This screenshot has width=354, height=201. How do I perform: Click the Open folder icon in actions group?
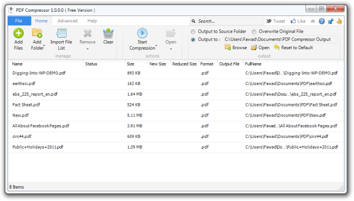click(171, 33)
